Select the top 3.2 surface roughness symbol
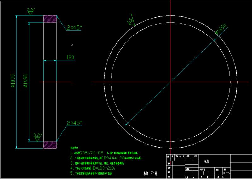This screenshot has height=179, width=252. point(30,11)
